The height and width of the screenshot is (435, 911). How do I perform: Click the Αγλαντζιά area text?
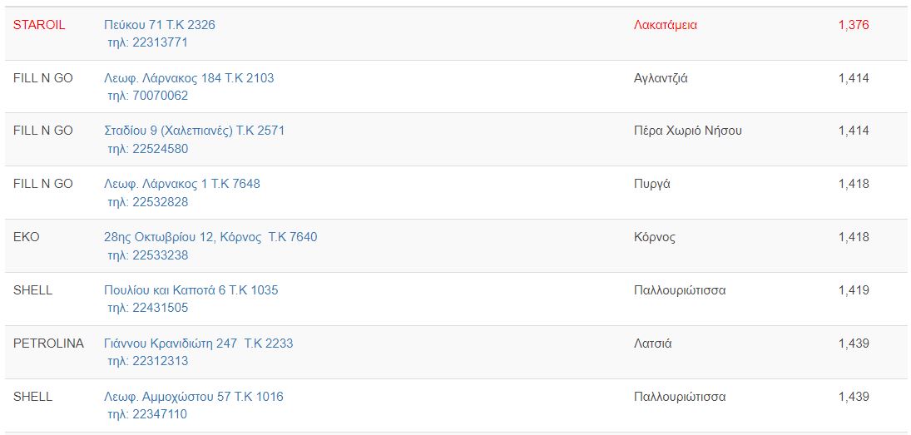pyautogui.click(x=661, y=78)
